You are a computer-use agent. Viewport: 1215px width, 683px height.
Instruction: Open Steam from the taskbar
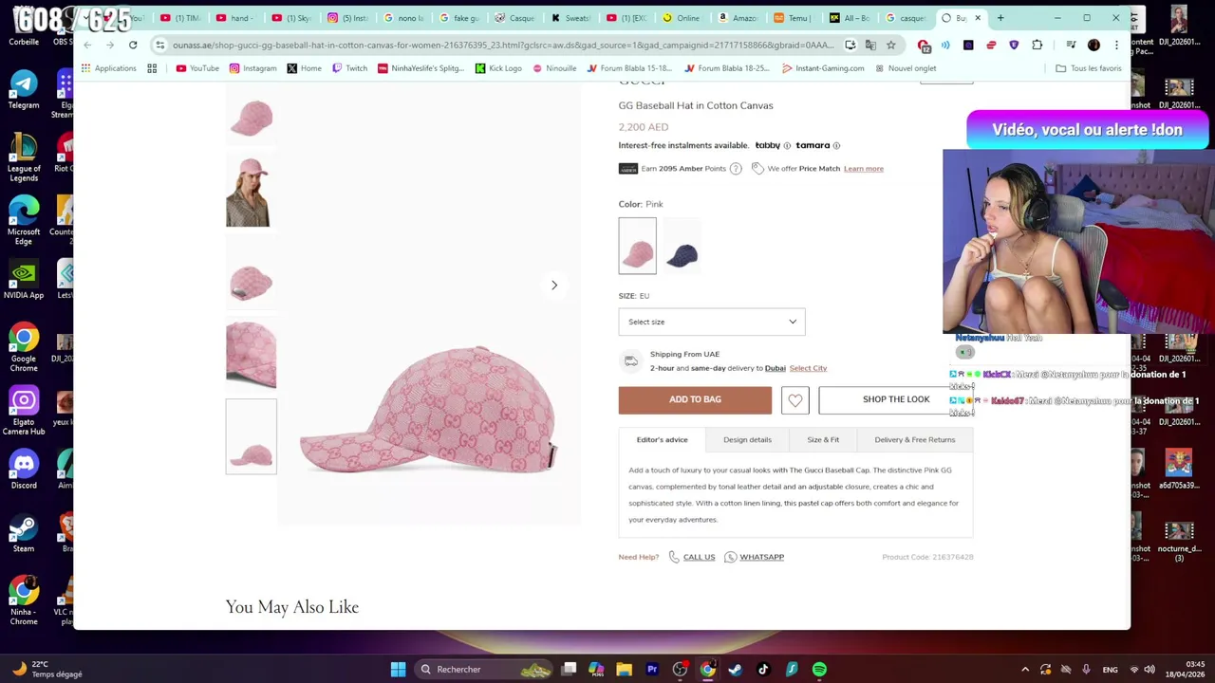click(735, 669)
